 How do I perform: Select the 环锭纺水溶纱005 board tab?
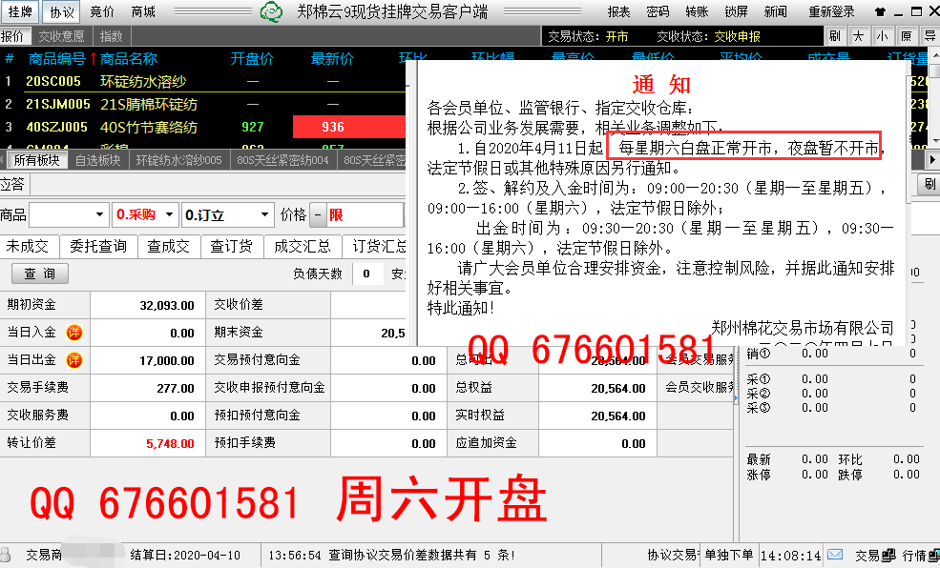(178, 160)
